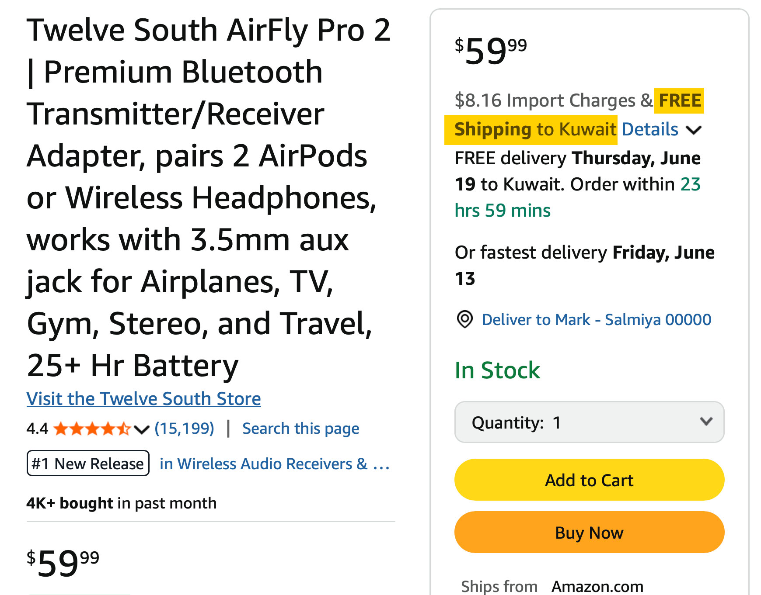761x595 pixels.
Task: Click the import charges Details link
Action: (650, 129)
